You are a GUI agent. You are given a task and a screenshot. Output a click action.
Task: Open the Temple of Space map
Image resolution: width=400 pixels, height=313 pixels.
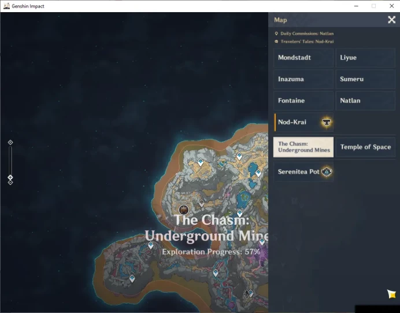(365, 147)
